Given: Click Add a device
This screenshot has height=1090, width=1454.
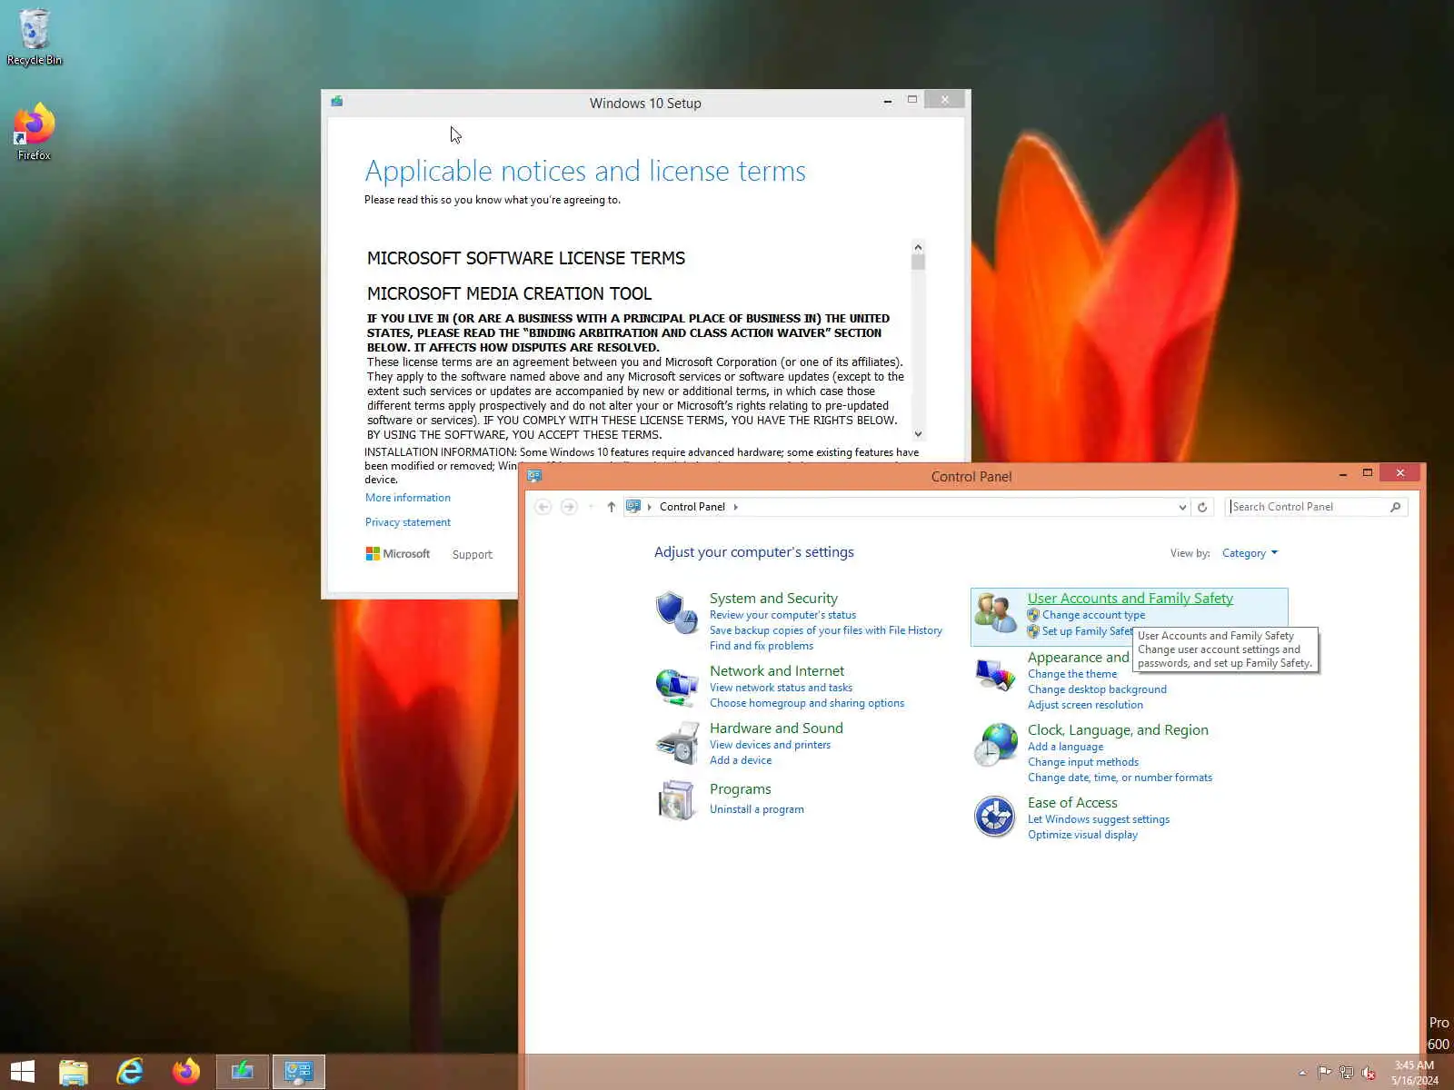Looking at the screenshot, I should 741,760.
